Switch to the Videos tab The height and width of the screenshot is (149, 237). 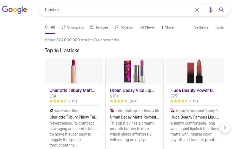click(124, 27)
